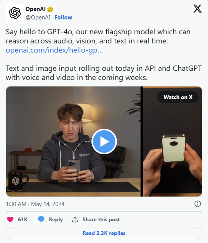
Task: Click the @OpenAI handle
Action: click(x=38, y=18)
